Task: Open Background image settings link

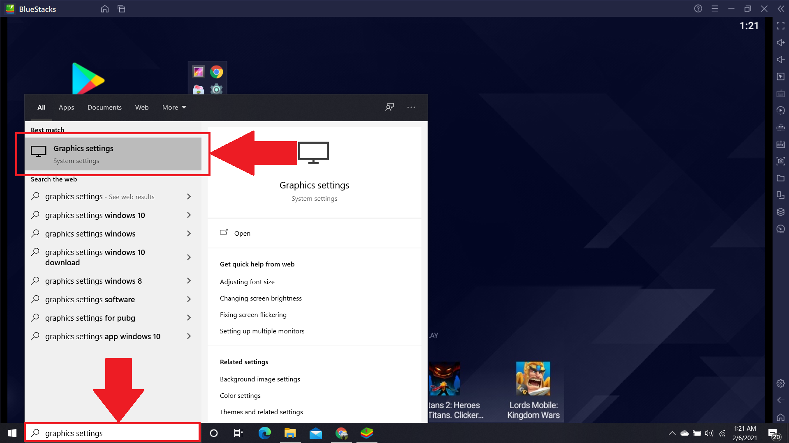Action: click(260, 379)
